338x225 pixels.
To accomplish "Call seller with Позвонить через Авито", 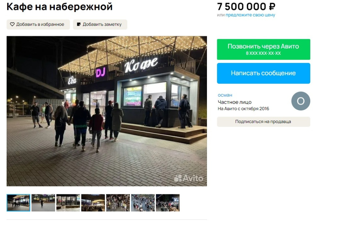I will click(263, 49).
